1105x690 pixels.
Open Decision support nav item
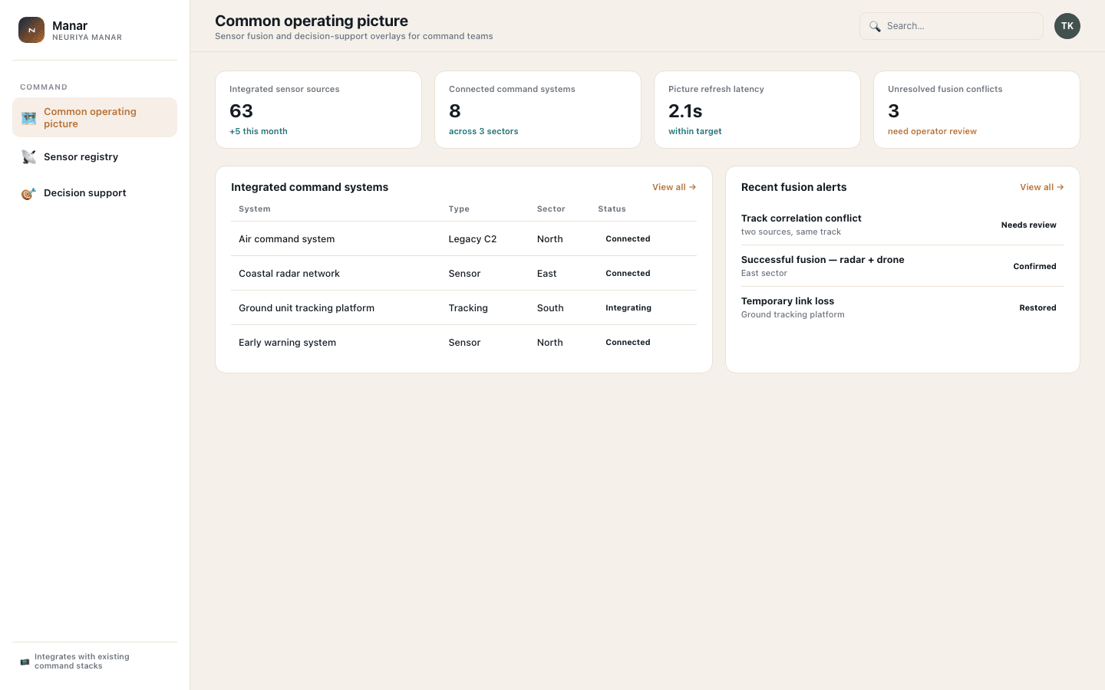[x=95, y=193]
